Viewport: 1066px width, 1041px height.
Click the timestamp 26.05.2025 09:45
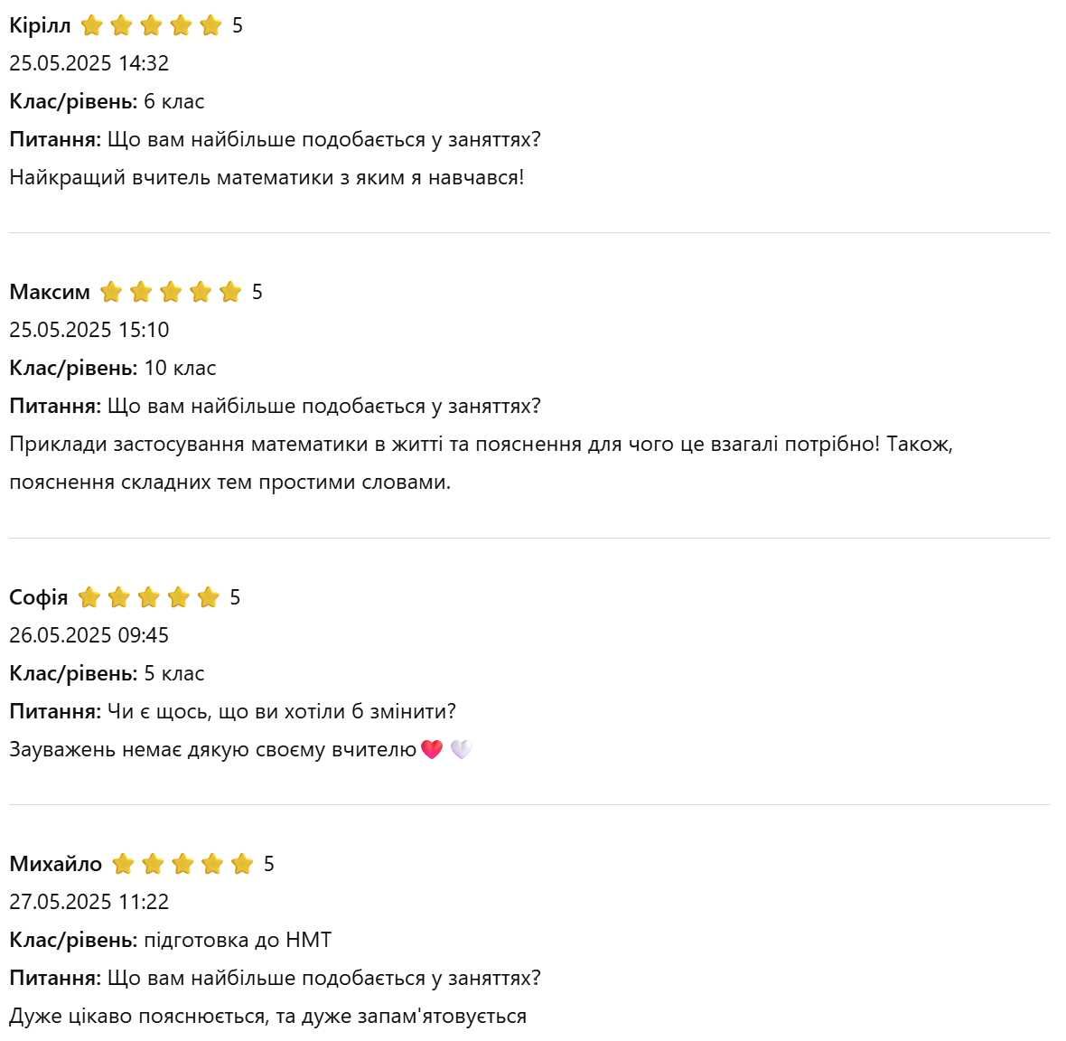(x=89, y=635)
